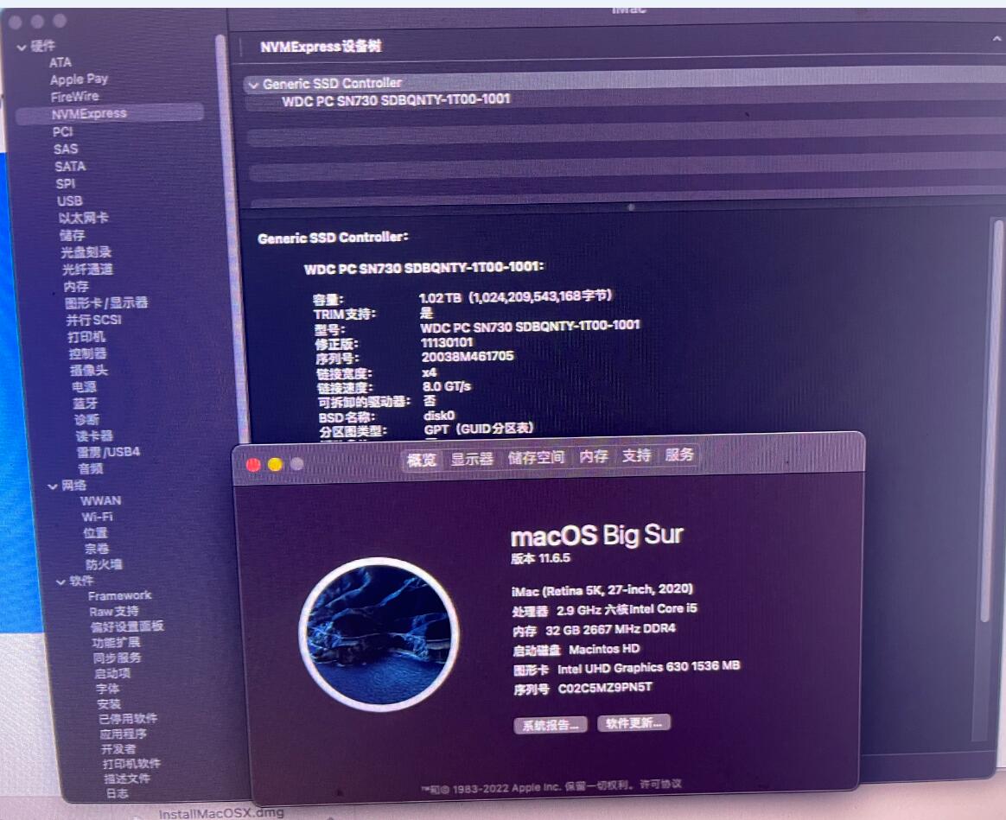Open 光盘刻录 entry
The image size is (1006, 820).
(86, 252)
